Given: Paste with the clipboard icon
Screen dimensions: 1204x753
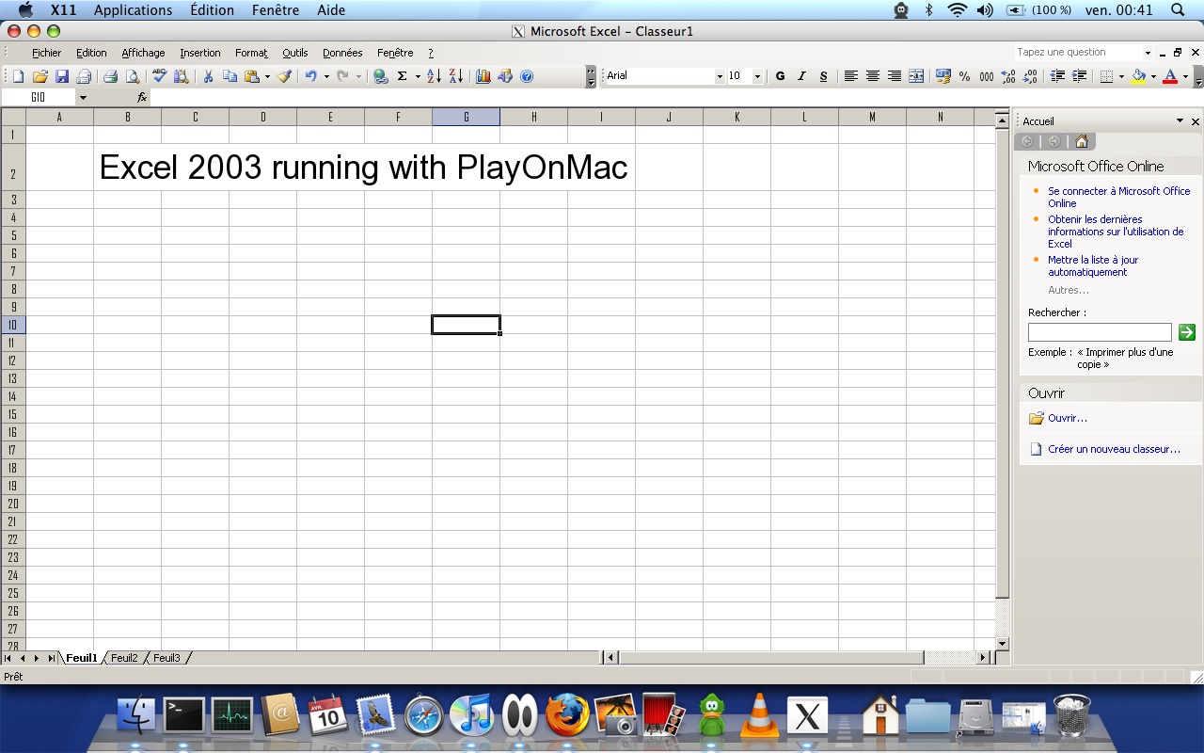Looking at the screenshot, I should pos(252,76).
